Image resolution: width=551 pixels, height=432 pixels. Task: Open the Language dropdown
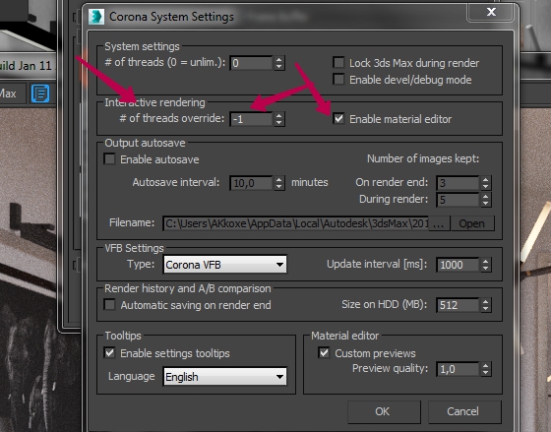tap(225, 377)
